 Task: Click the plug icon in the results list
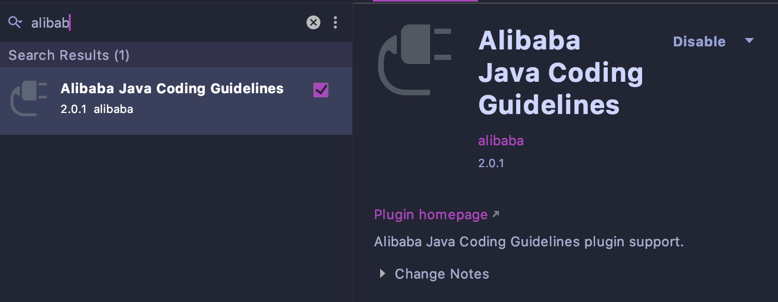click(29, 98)
